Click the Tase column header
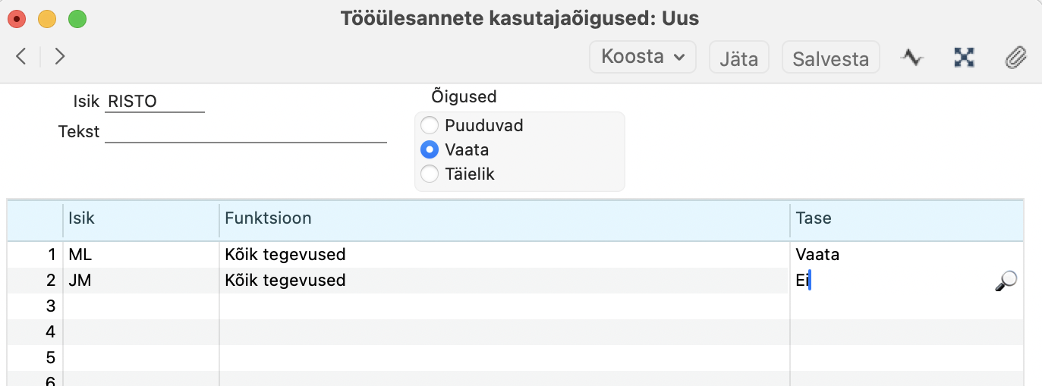This screenshot has width=1042, height=386. [x=906, y=218]
